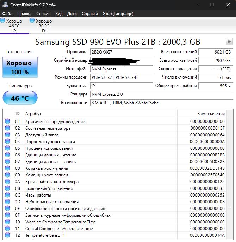
Task: Click status orb beside Часы работы
Action: pos(7,195)
